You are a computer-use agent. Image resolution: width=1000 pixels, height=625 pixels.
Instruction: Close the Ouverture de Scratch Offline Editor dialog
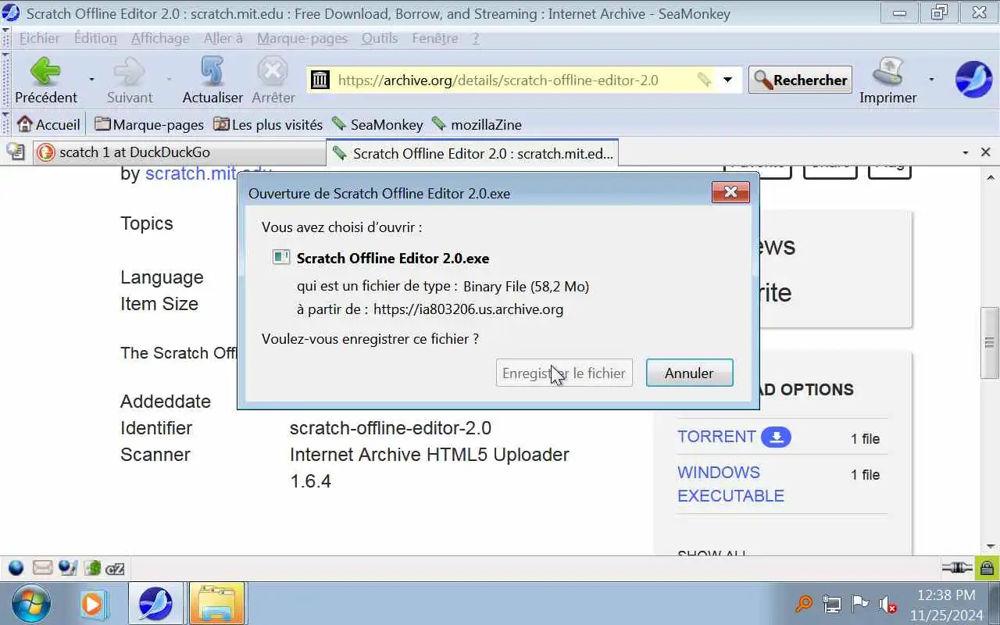(x=730, y=191)
